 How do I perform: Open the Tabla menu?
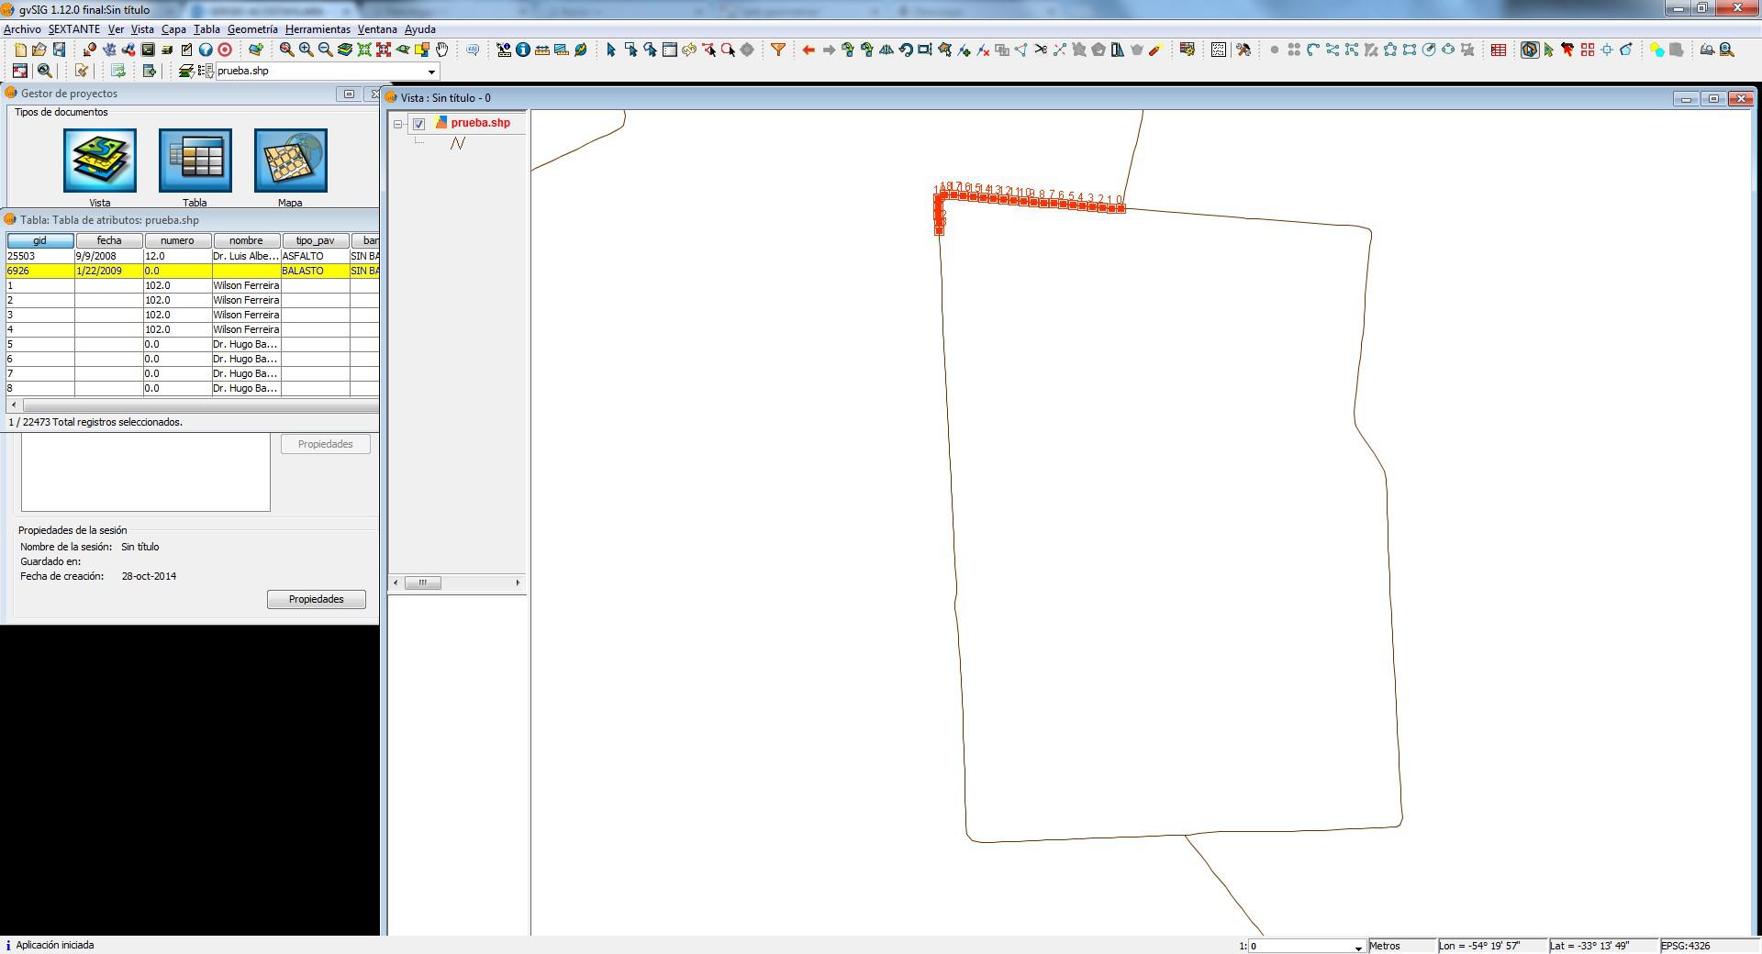pyautogui.click(x=206, y=29)
